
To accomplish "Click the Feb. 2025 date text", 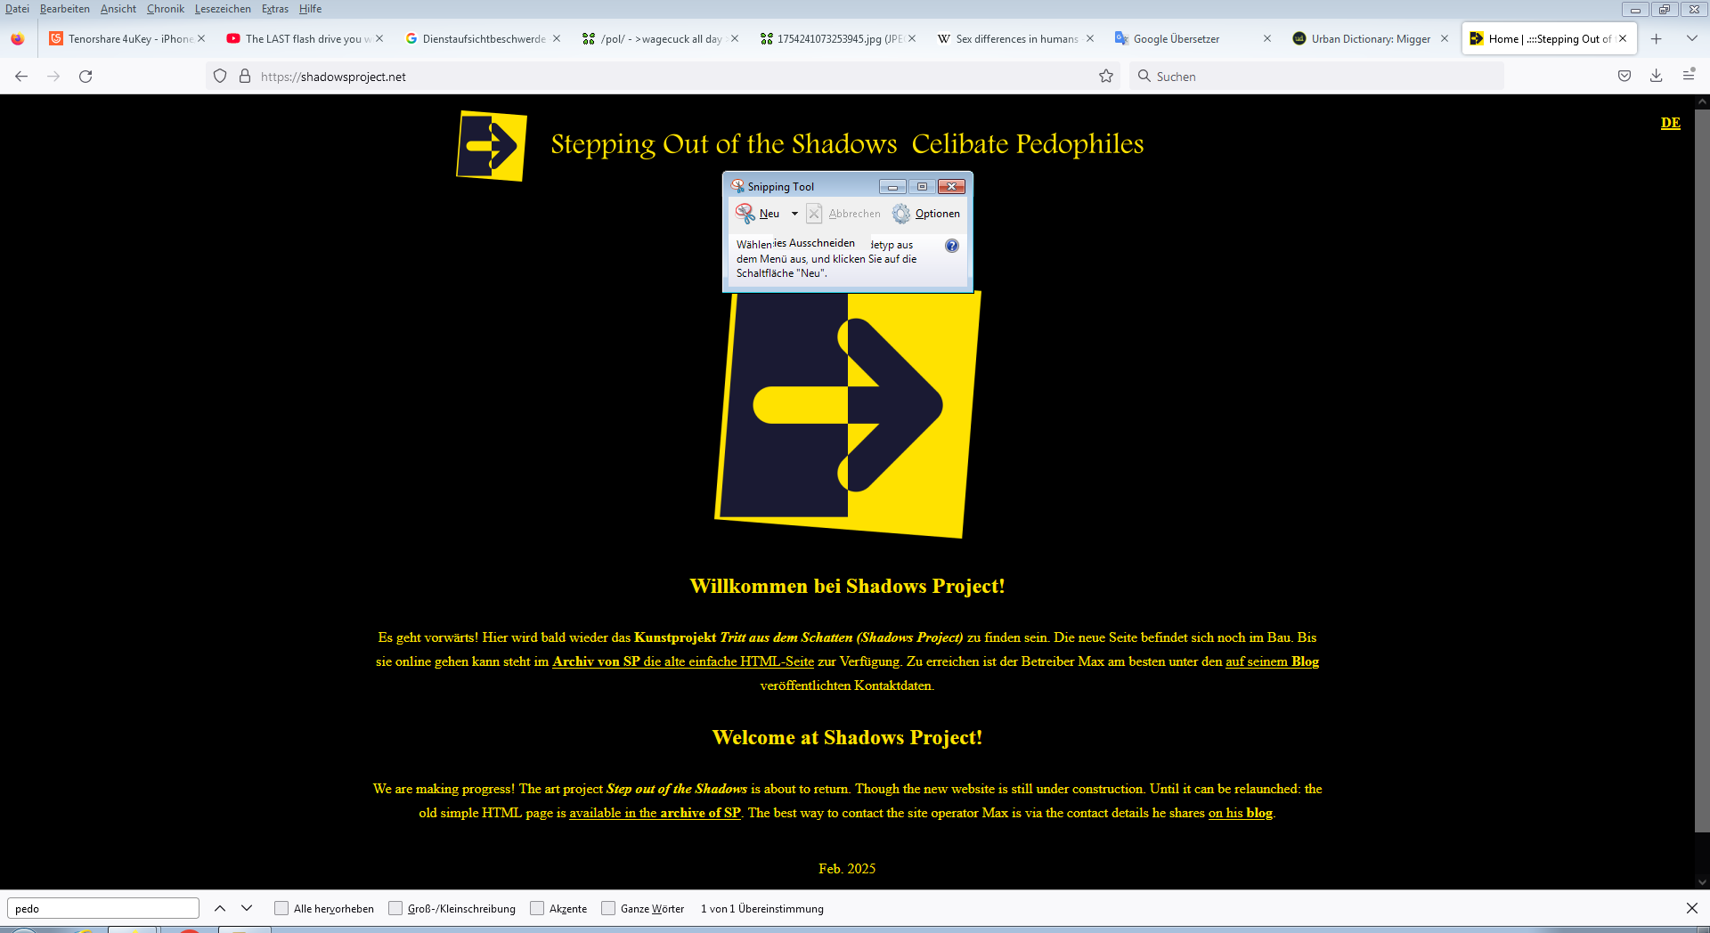I will (x=847, y=869).
